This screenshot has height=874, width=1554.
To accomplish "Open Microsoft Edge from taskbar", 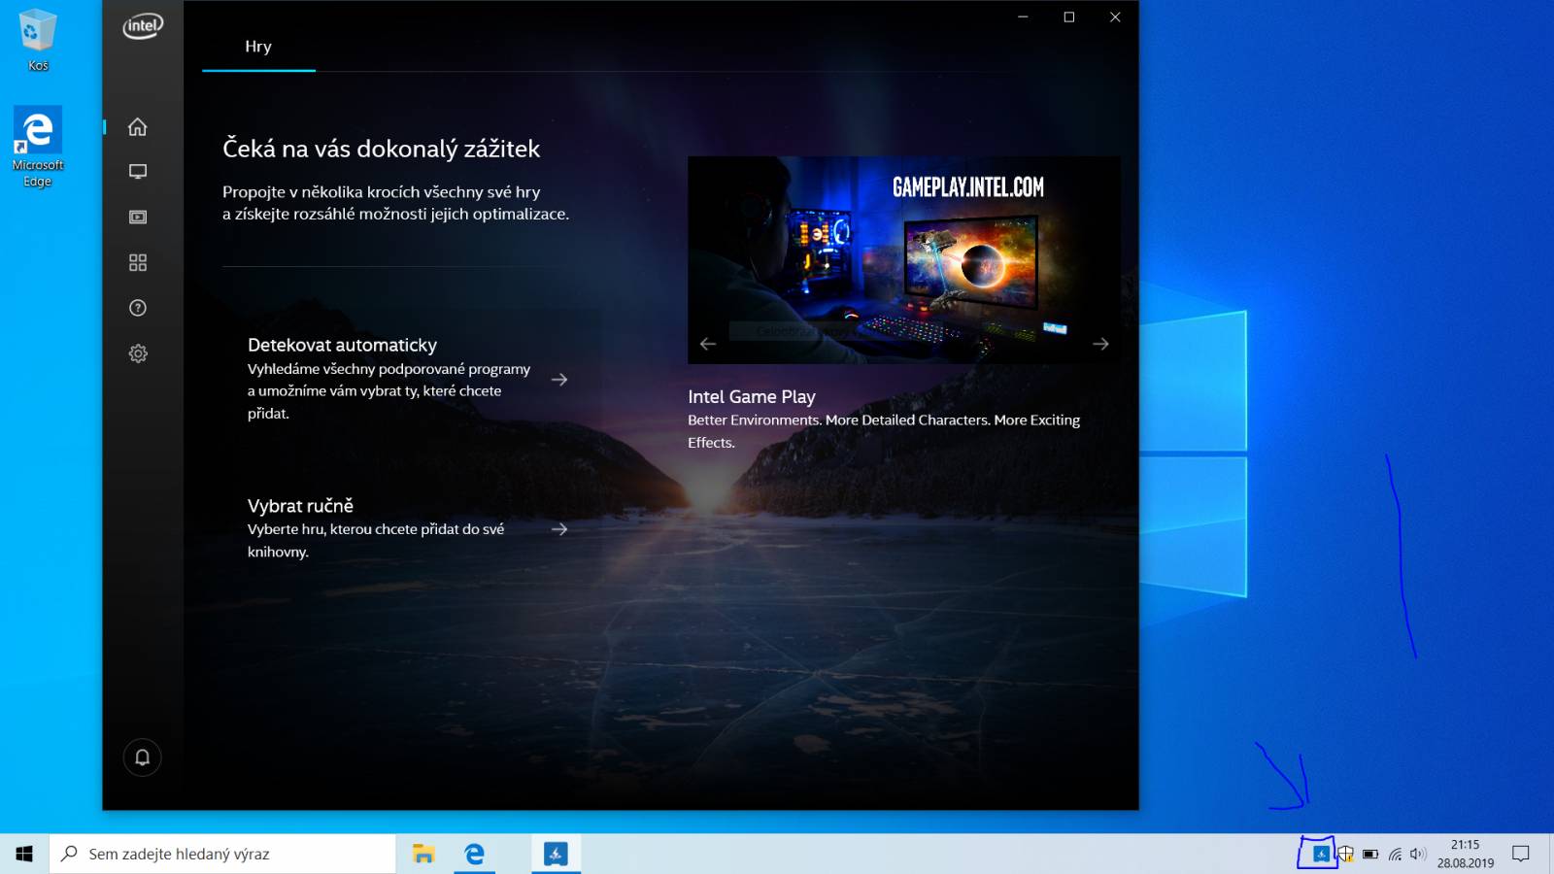I will point(474,854).
